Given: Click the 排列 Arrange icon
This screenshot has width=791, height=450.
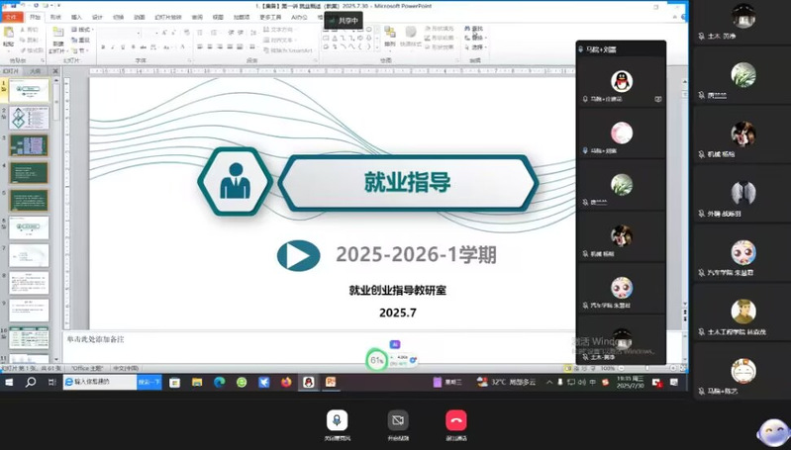Looking at the screenshot, I should [390, 40].
